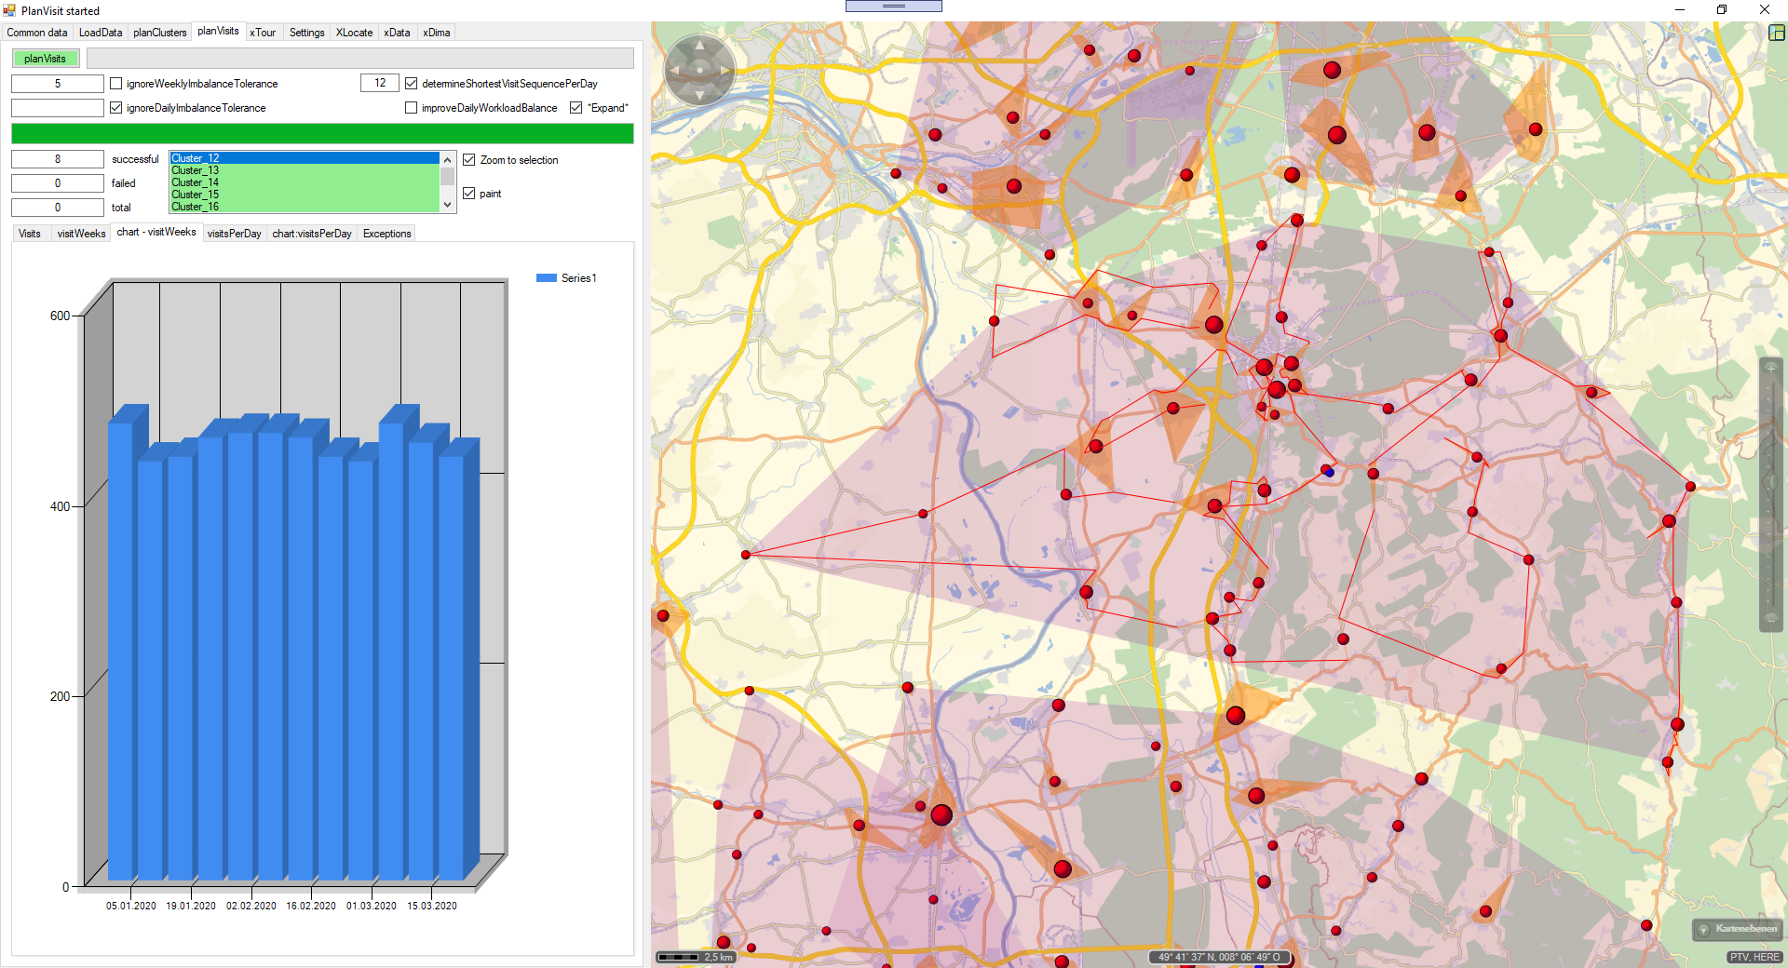Enable ignoreWeeklyImbalanceTolerance checkbox
Image resolution: width=1788 pixels, height=968 pixels.
tap(116, 84)
